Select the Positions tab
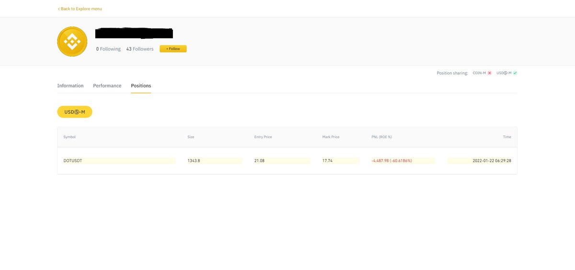The width and height of the screenshot is (575, 270). pyautogui.click(x=141, y=86)
